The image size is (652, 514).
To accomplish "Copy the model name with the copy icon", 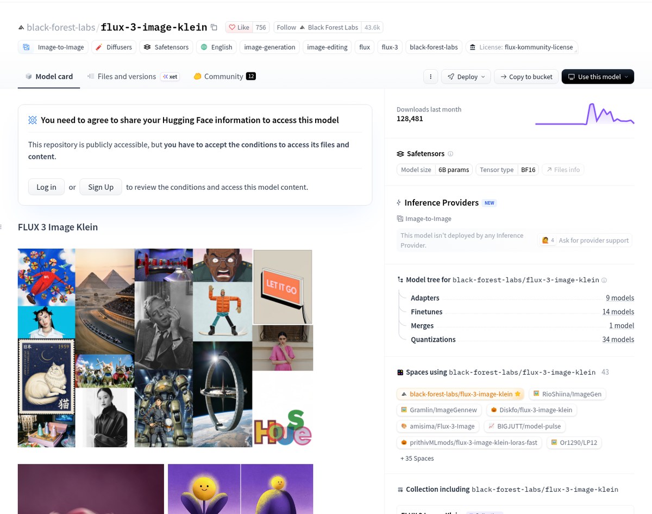I will (214, 27).
